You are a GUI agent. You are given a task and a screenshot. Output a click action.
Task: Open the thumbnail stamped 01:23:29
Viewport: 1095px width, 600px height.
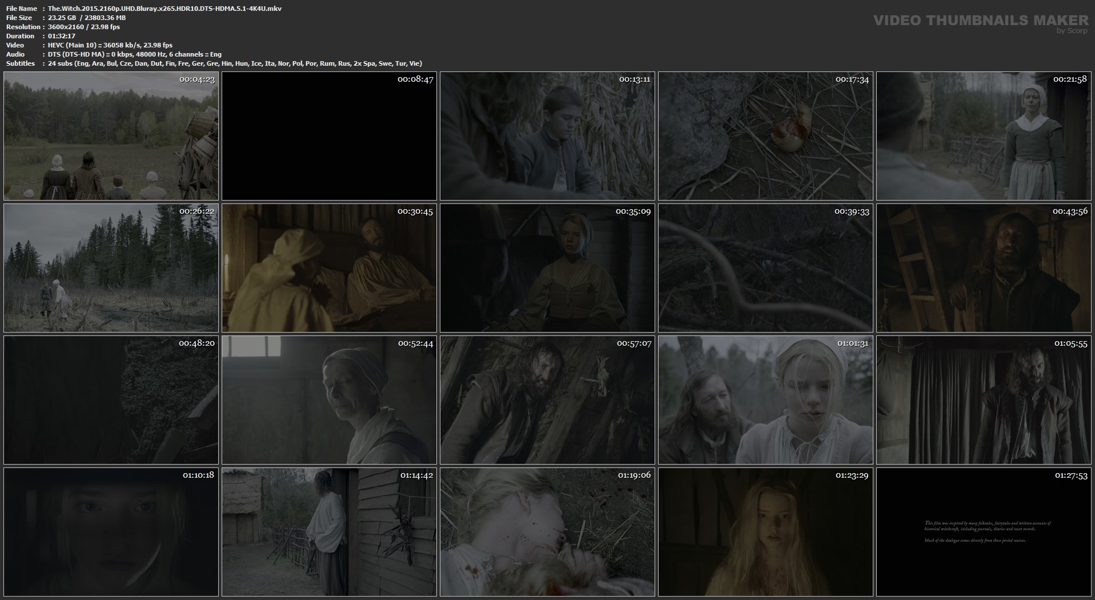tap(765, 532)
